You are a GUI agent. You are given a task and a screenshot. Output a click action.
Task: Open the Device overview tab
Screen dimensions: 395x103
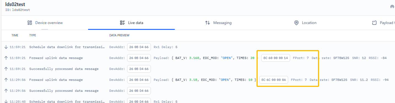pyautogui.click(x=45, y=23)
